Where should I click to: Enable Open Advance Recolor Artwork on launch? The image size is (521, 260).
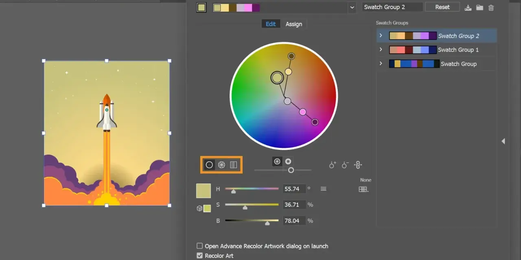pyautogui.click(x=200, y=246)
